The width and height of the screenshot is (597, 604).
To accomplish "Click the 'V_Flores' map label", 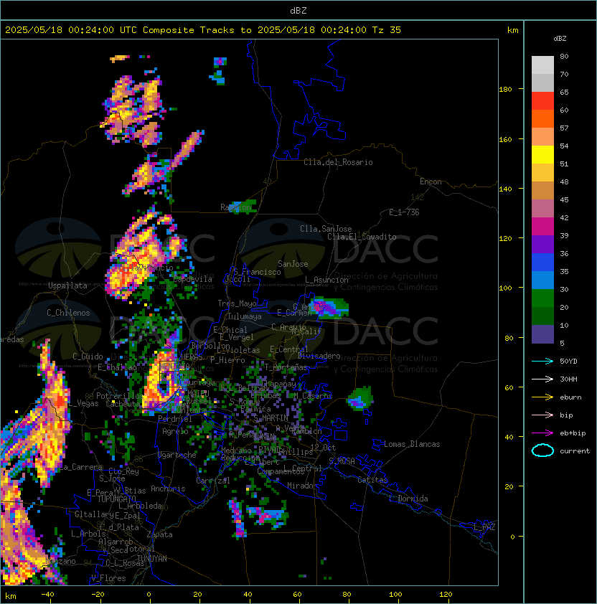I will click(x=108, y=578).
